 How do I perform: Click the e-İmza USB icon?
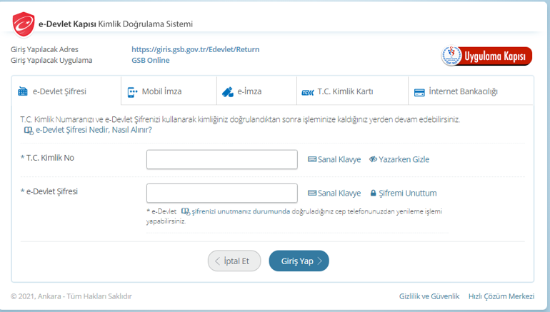pos(228,91)
